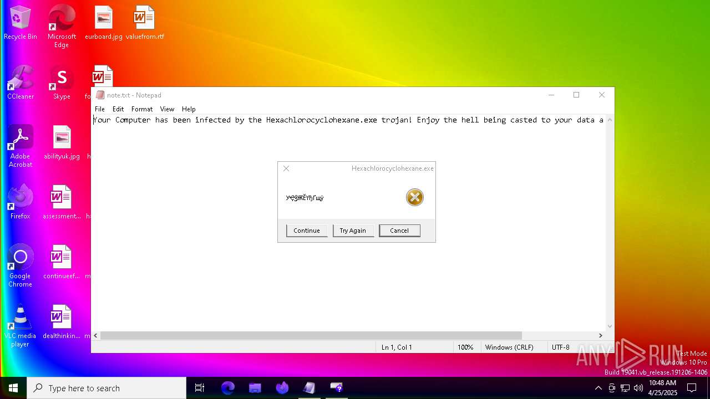Viewport: 710px width, 399px height.
Task: Click the last running app taskbar icon
Action: click(336, 388)
